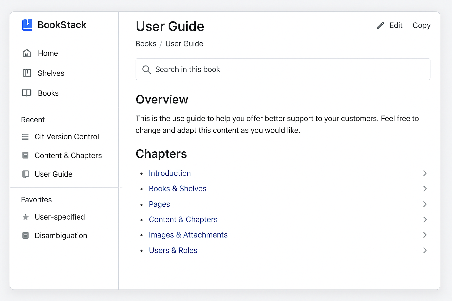Viewport: 452px width, 301px height.
Task: Click the Copy button
Action: 421,26
